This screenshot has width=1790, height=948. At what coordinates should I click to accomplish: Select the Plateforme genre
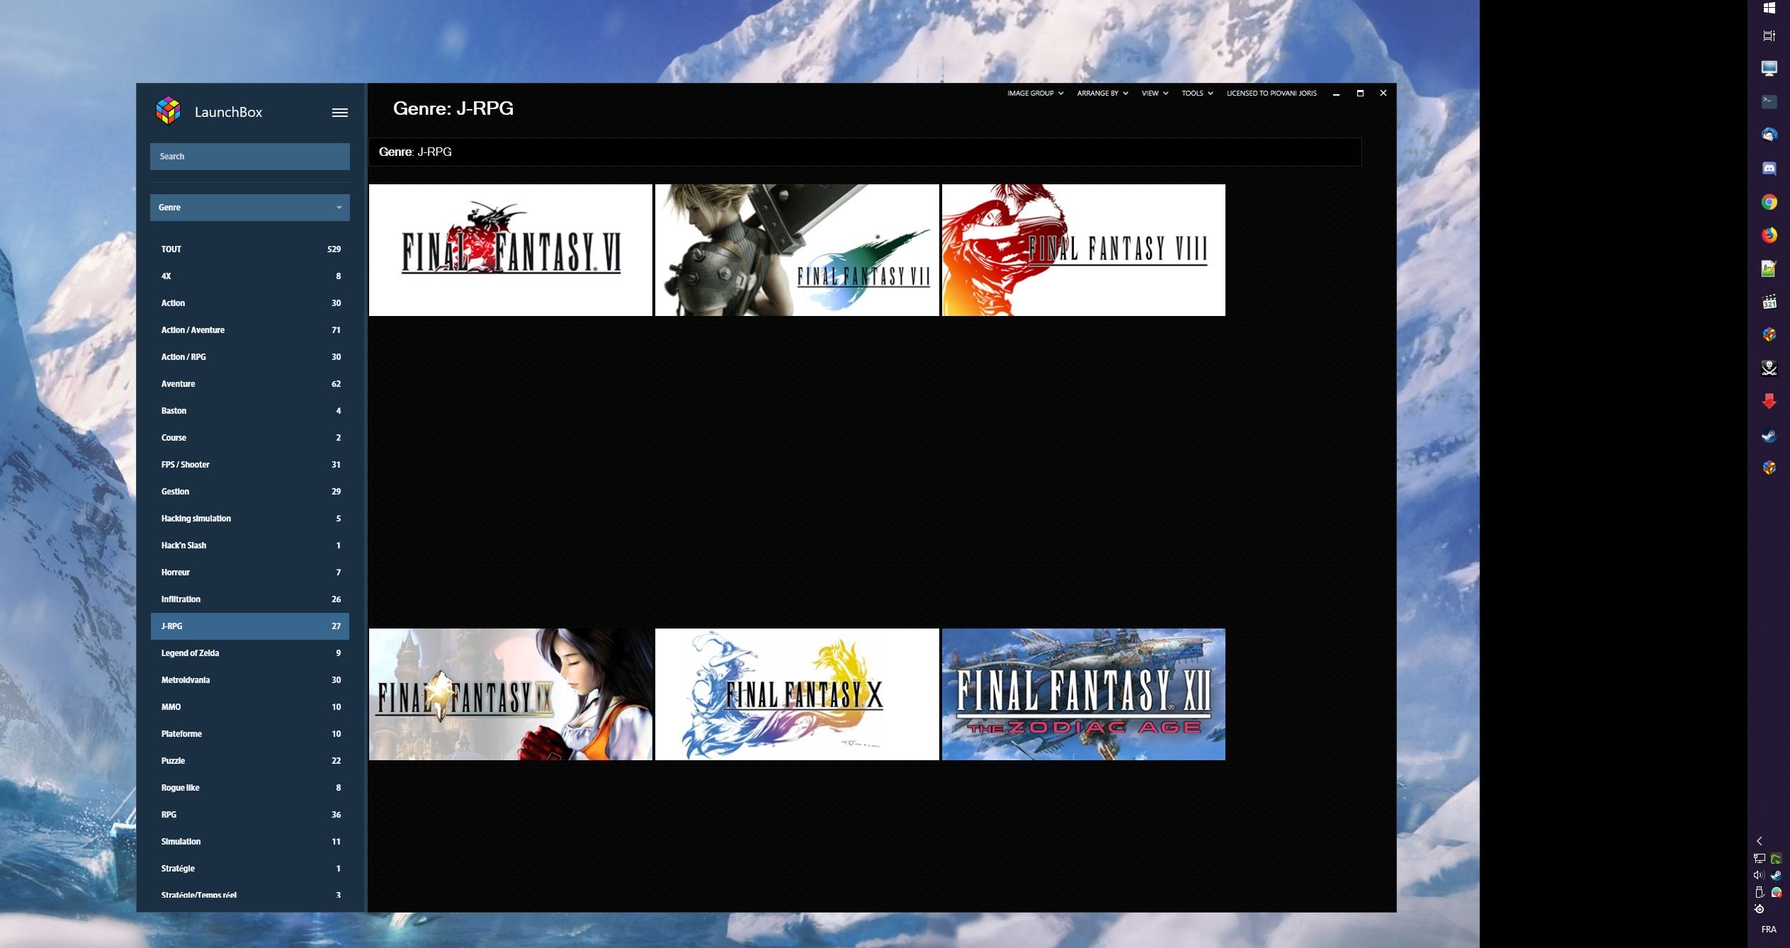click(249, 734)
